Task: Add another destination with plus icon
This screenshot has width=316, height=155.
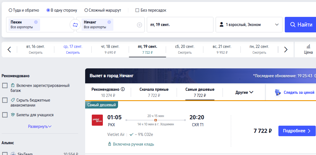Action: point(139,25)
